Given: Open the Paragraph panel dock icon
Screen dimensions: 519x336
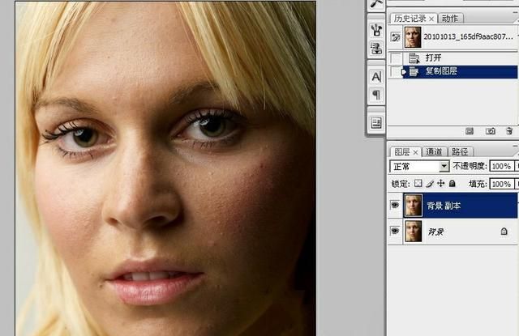Looking at the screenshot, I should pos(376,96).
